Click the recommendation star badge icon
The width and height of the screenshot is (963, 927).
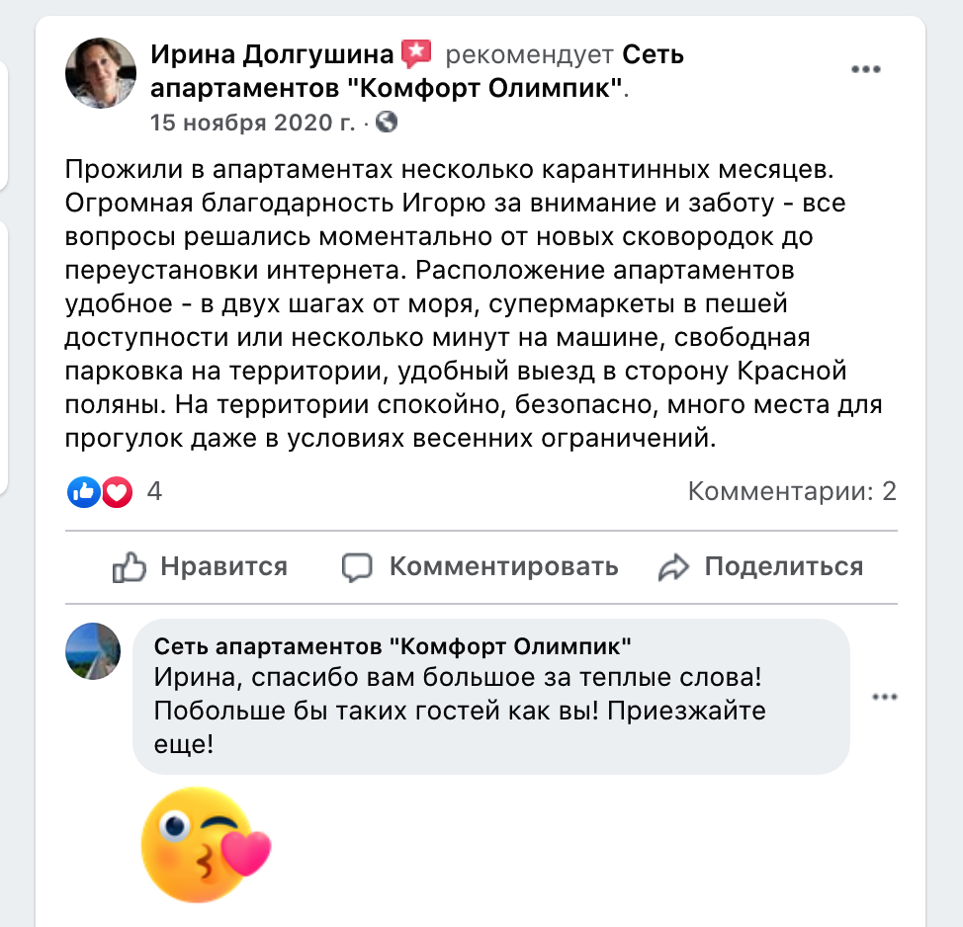click(x=416, y=54)
